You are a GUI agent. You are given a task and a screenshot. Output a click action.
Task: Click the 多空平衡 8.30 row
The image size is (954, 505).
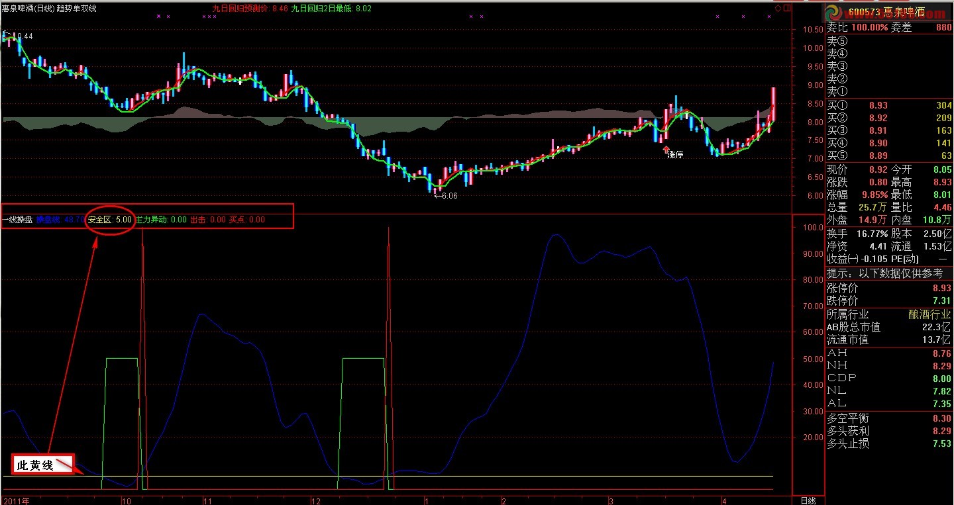(889, 418)
